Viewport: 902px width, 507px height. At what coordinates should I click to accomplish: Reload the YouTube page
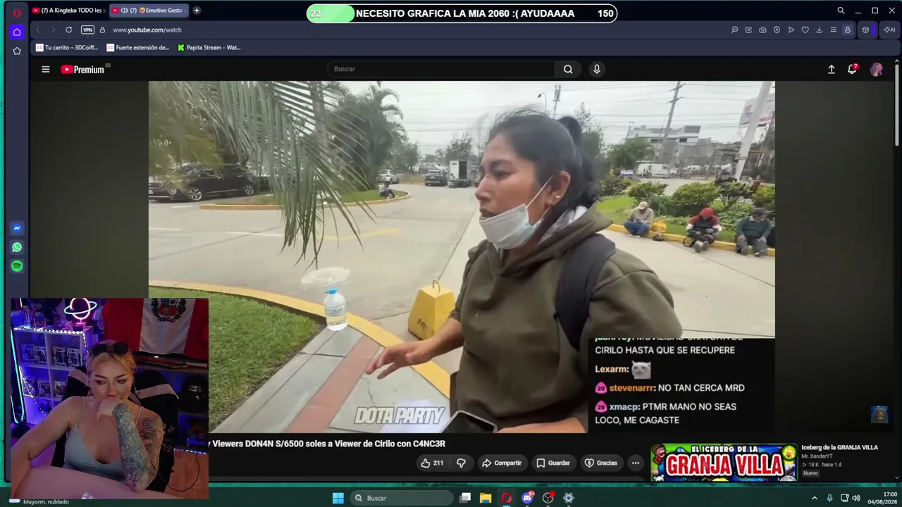68,30
